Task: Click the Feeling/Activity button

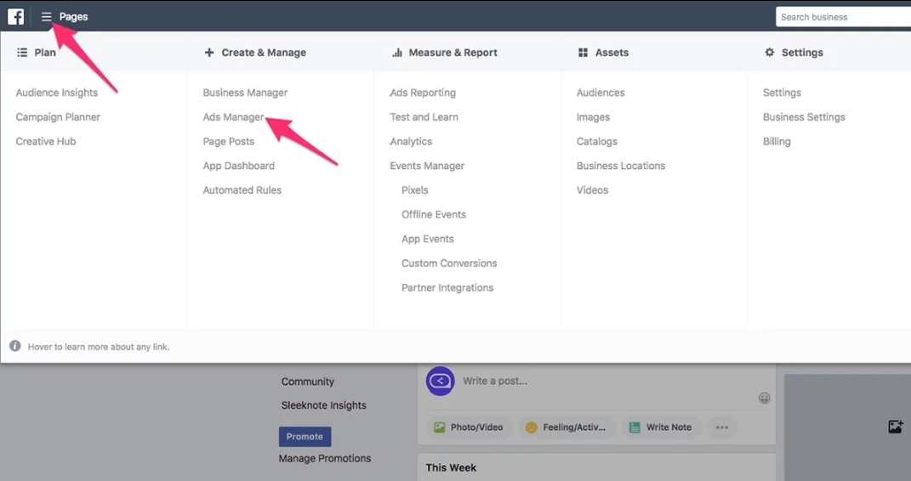Action: click(x=567, y=427)
